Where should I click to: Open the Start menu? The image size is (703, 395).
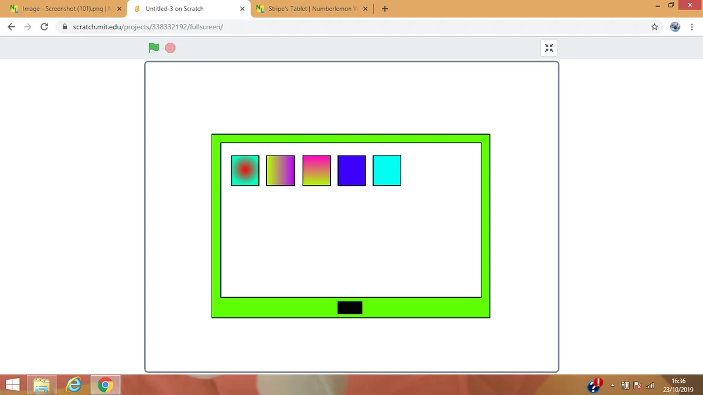coord(12,384)
